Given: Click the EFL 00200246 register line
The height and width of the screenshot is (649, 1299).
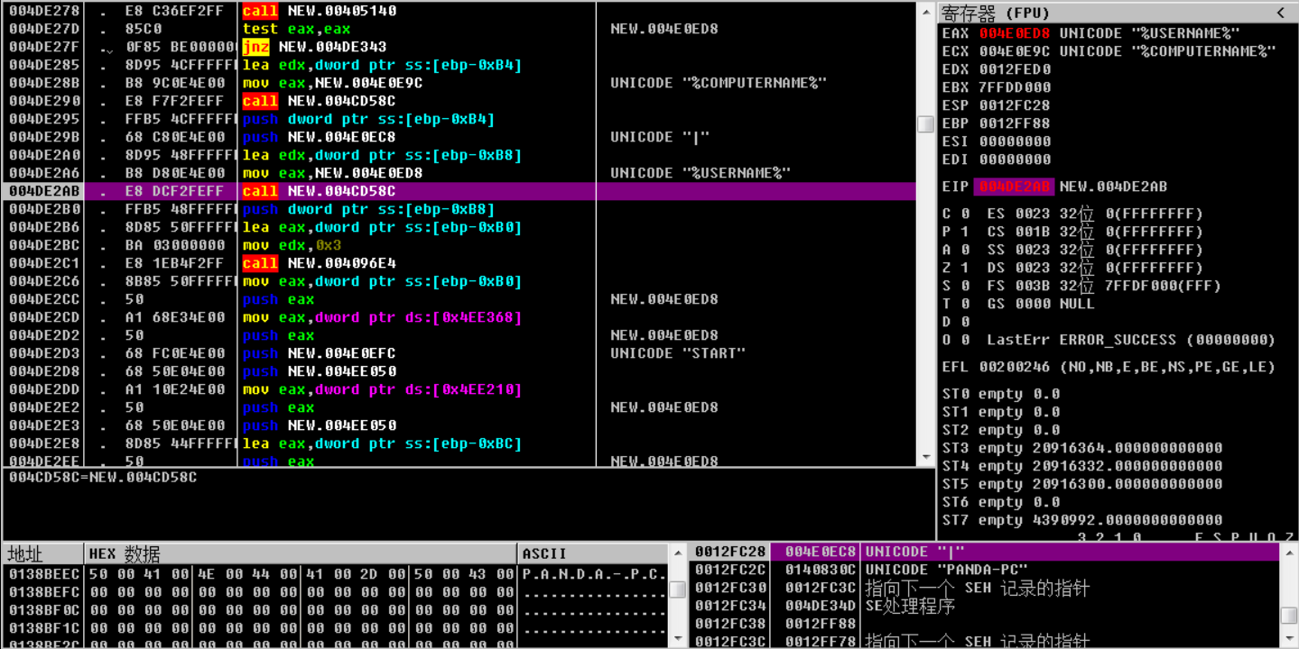Looking at the screenshot, I should pyautogui.click(x=1109, y=367).
